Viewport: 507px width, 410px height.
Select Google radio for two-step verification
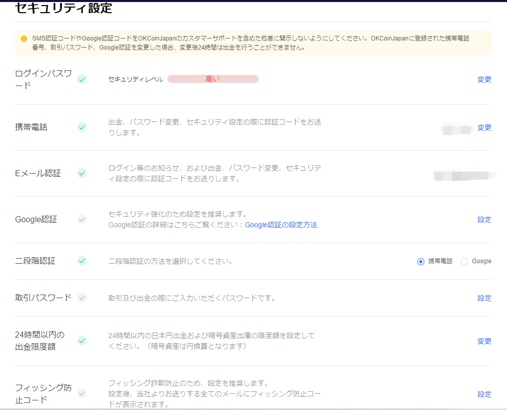coord(464,262)
